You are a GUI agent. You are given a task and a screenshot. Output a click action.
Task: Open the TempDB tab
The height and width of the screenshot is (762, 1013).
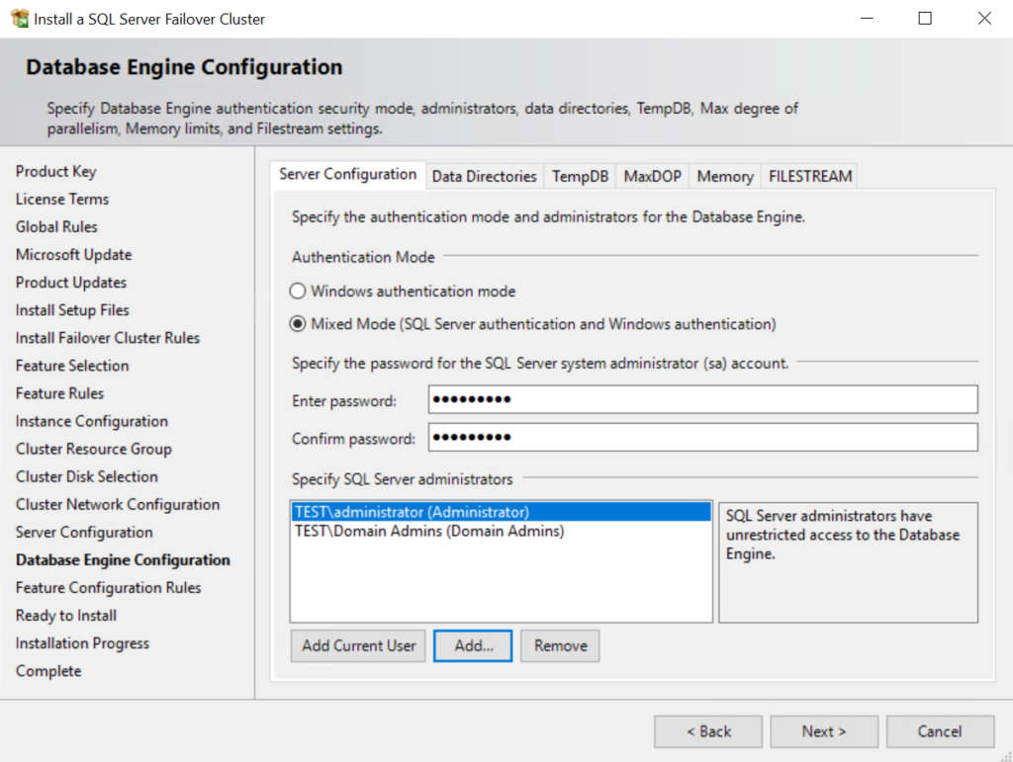[579, 176]
